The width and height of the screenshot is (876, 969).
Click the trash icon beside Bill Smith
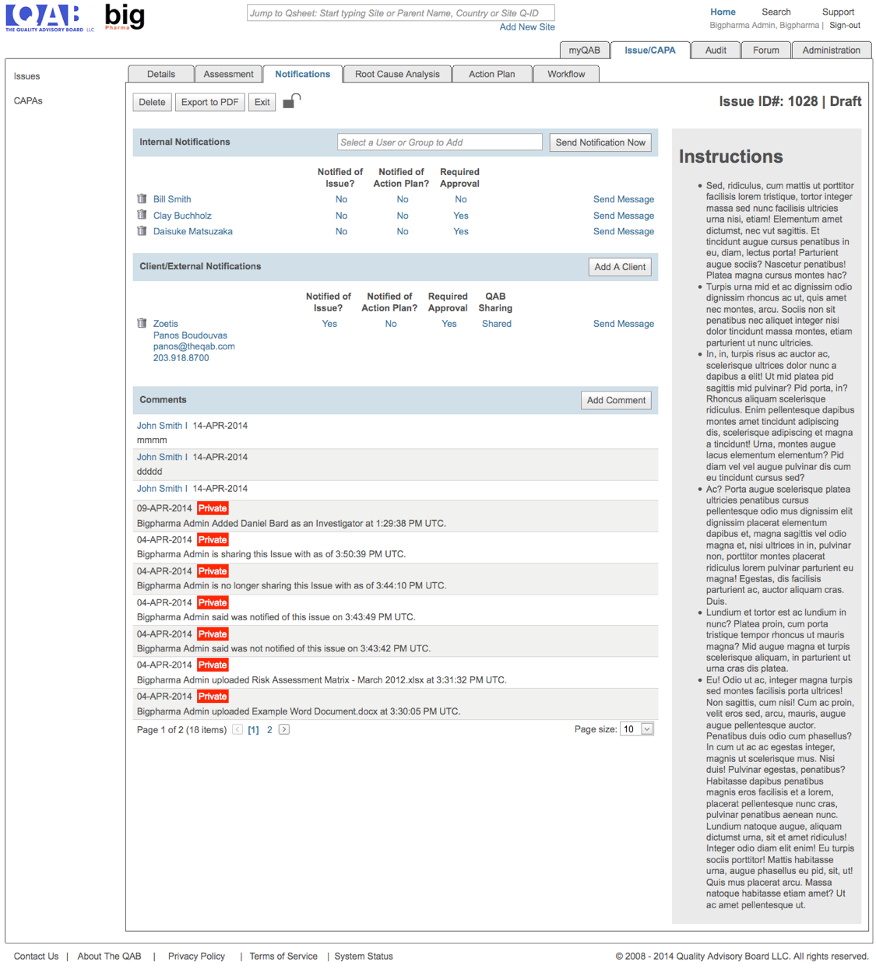coord(142,199)
